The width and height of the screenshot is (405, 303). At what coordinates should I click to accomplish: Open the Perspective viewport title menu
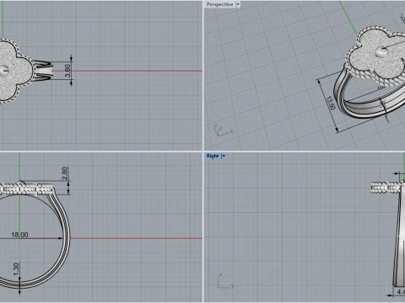(219, 4)
